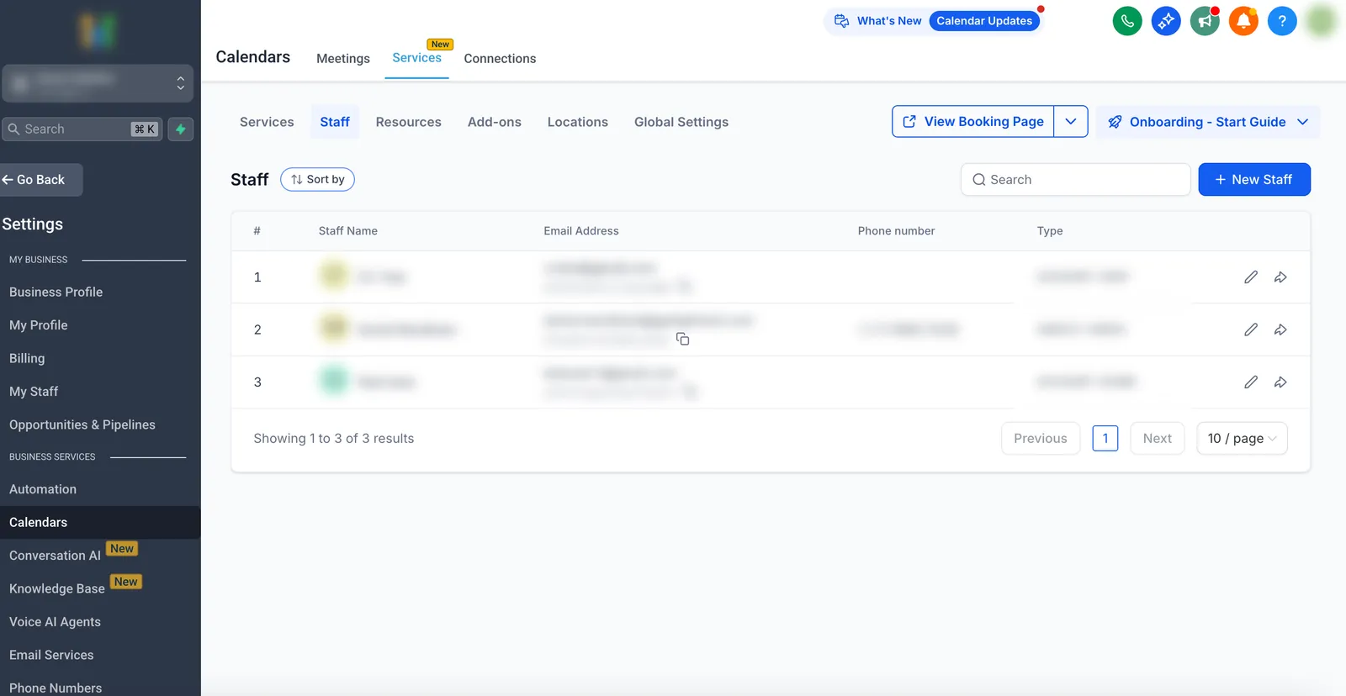Click the New Staff button
The image size is (1346, 696).
pyautogui.click(x=1254, y=180)
